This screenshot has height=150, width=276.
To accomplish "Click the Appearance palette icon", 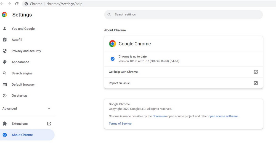I will click(5, 62).
